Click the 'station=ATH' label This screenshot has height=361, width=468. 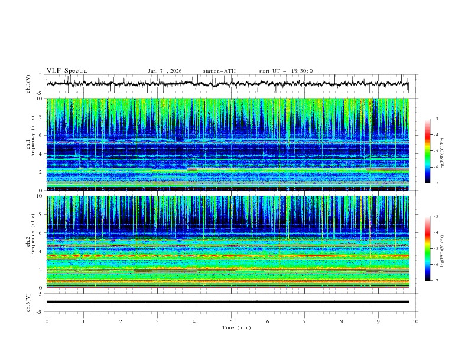[219, 71]
